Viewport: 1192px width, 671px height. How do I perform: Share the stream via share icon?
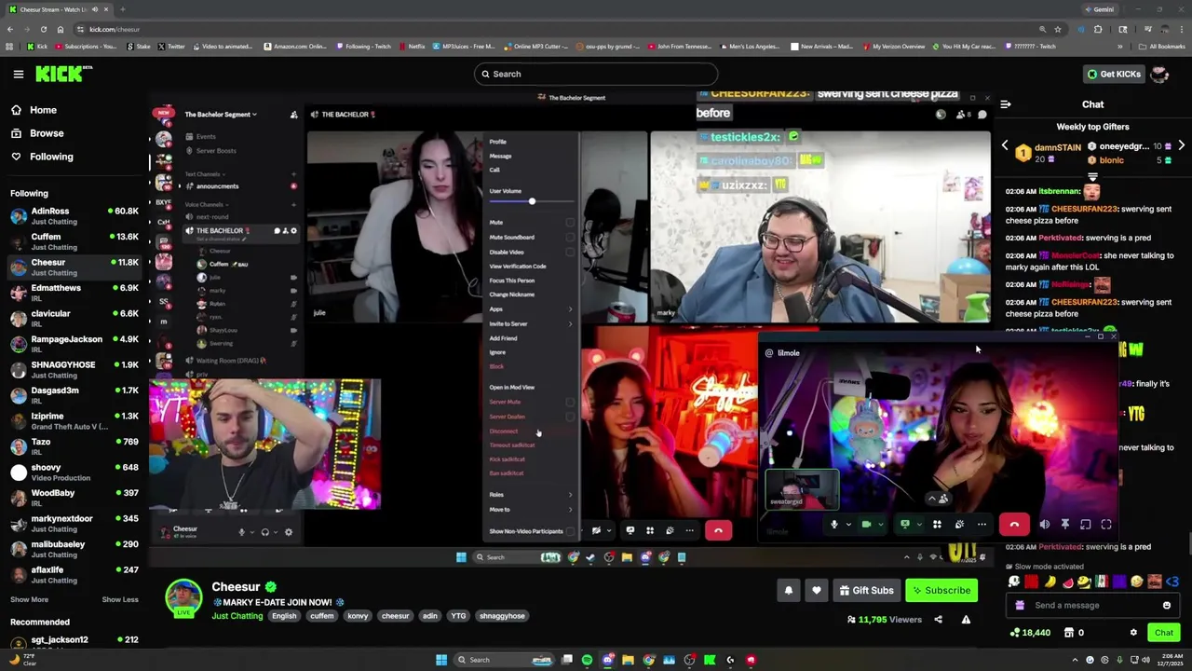[x=938, y=620]
